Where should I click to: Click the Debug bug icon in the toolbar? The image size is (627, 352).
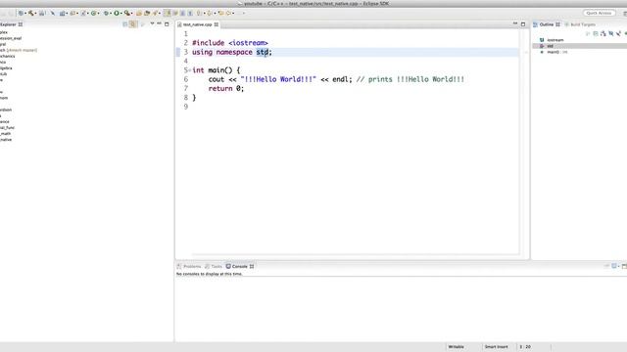(x=106, y=13)
